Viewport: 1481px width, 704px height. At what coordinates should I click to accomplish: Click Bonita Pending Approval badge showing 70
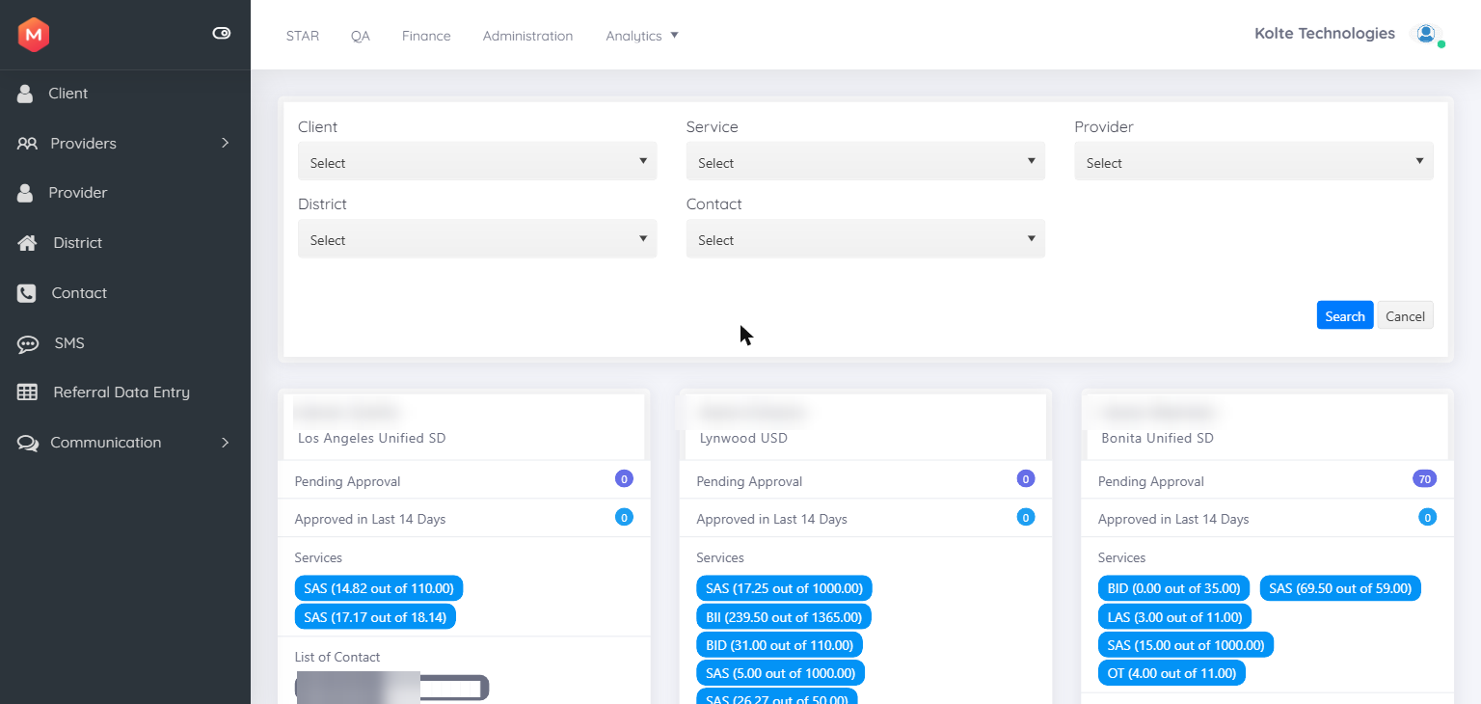(x=1424, y=479)
